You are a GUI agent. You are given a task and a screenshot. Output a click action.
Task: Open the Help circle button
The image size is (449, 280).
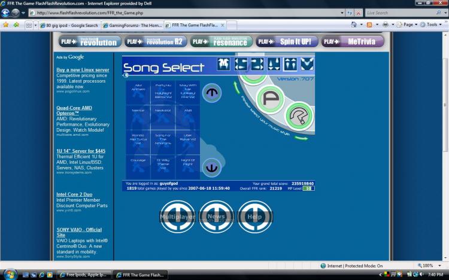[x=255, y=217]
